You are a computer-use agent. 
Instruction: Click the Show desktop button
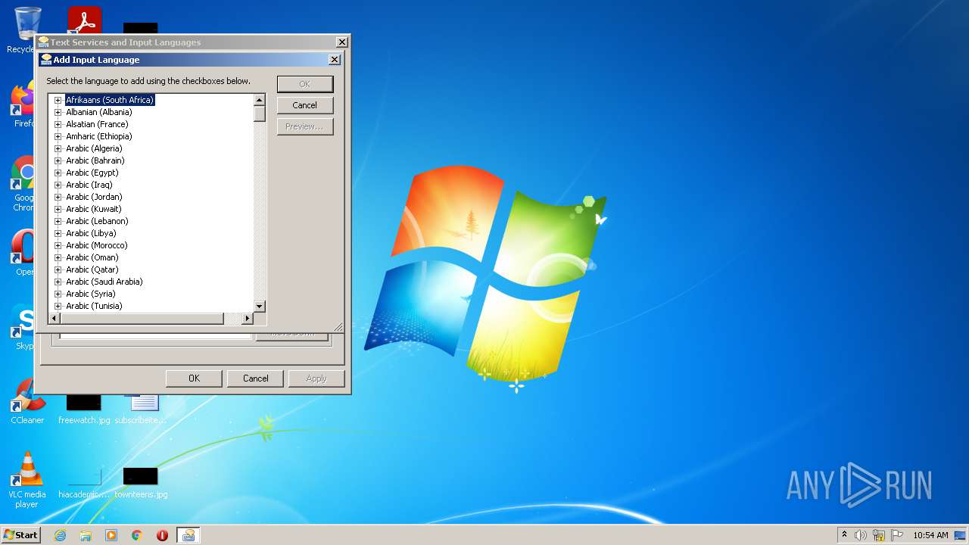[x=961, y=535]
